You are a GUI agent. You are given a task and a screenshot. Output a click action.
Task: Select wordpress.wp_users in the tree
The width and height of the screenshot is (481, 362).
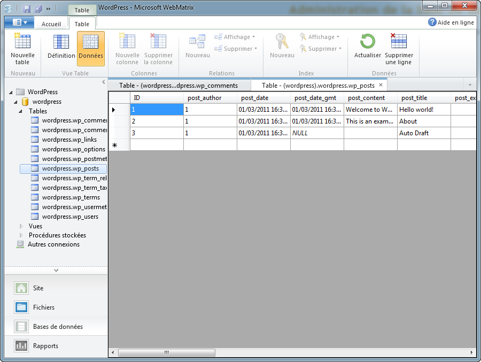click(x=70, y=217)
